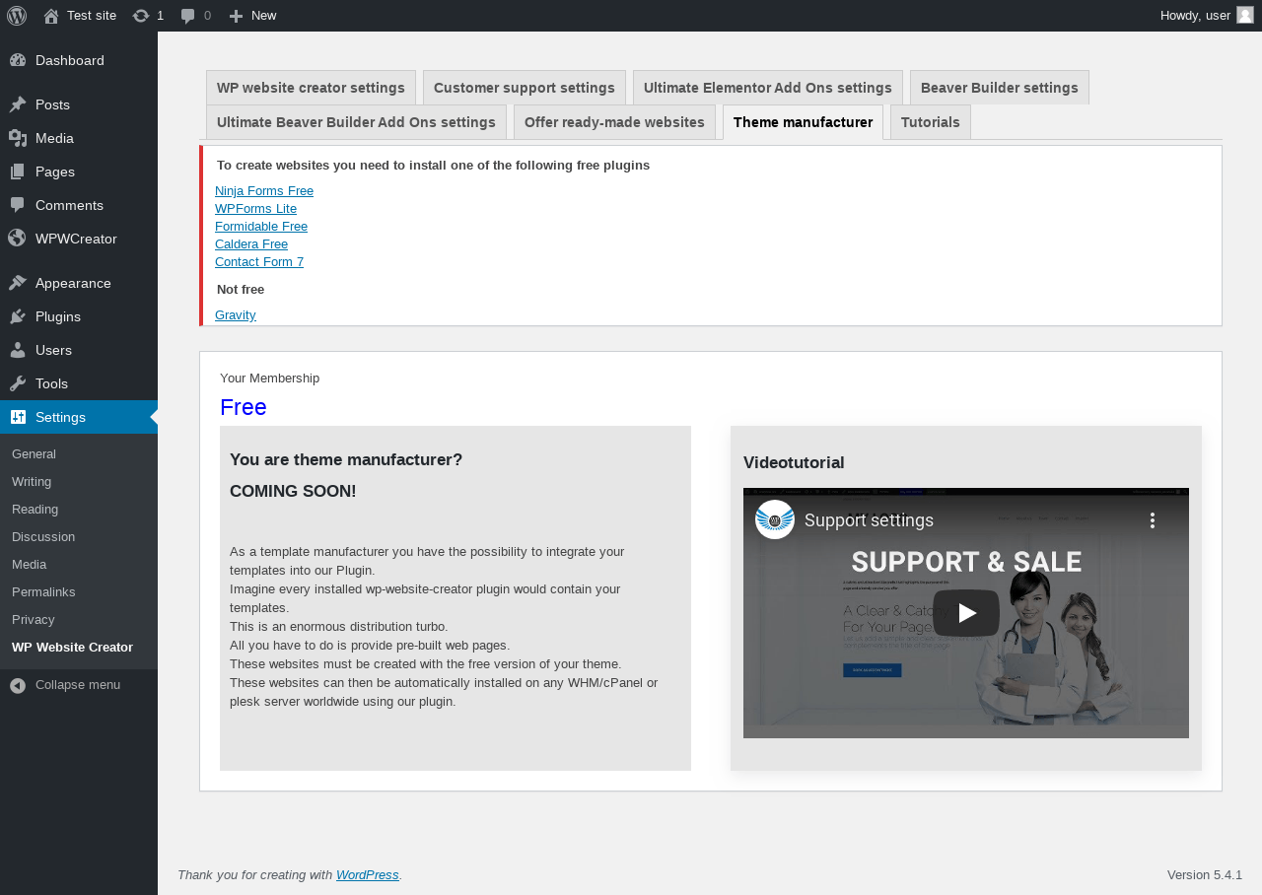Select Ultimate Elementor Add Ons settings tab
Screen dimensions: 1262x895
pyautogui.click(x=768, y=88)
